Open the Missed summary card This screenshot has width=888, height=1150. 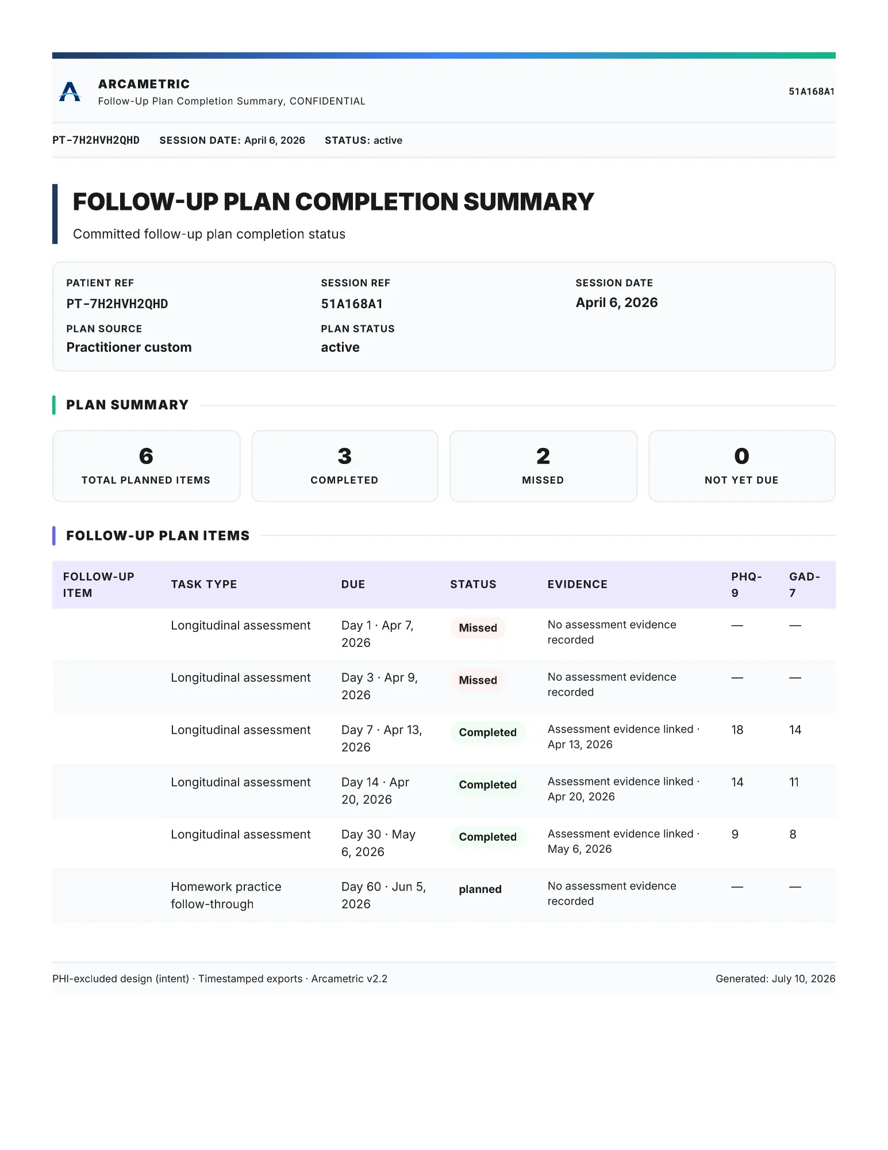[543, 466]
